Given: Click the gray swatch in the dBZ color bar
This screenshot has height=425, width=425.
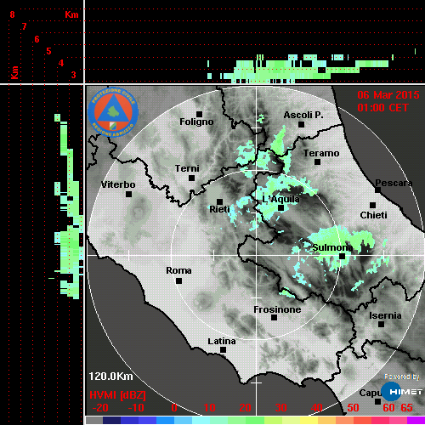Looking at the screenshot, I should coord(94,420).
